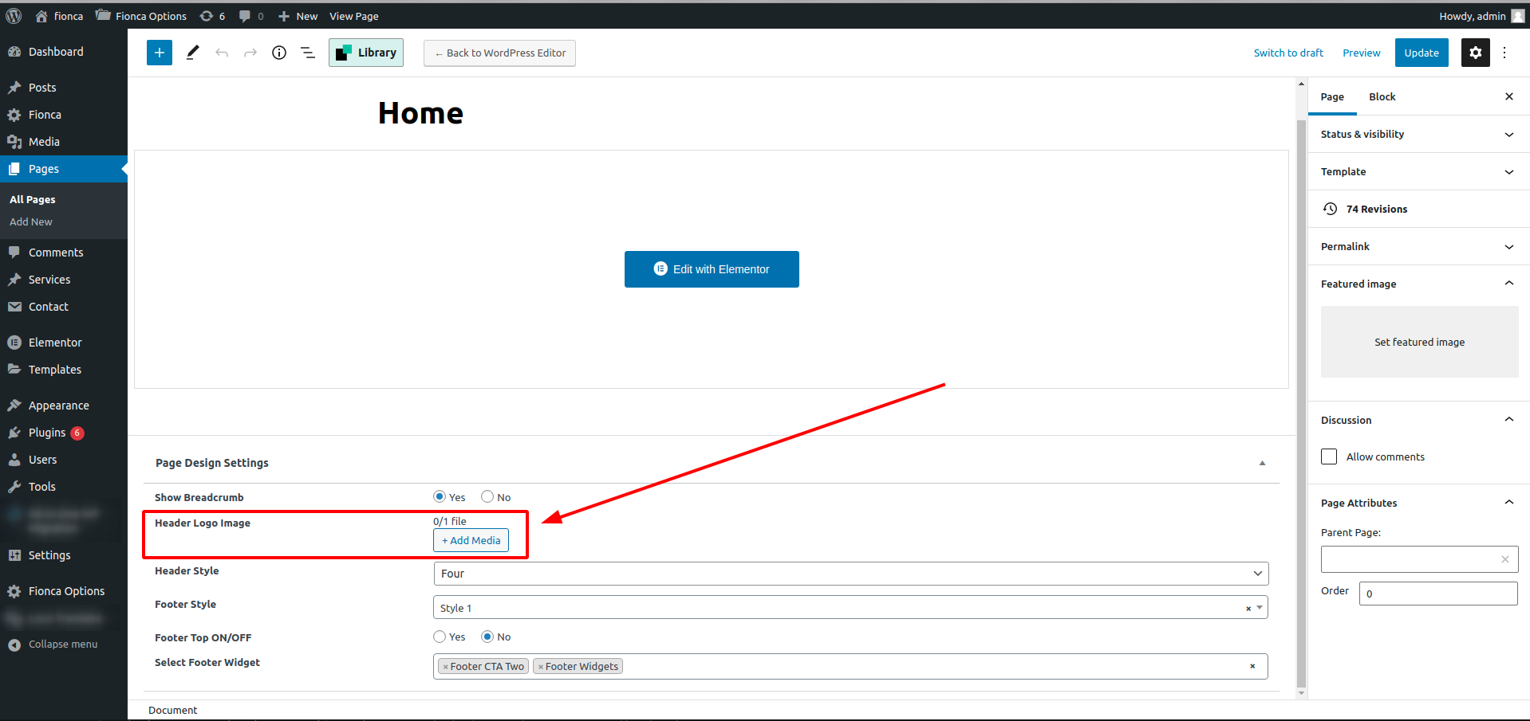Open the three-dot Options menu

pos(1504,53)
